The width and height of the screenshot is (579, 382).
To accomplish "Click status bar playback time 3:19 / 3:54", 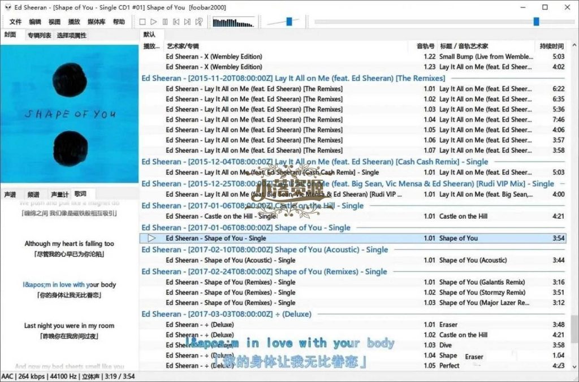I will coord(119,376).
